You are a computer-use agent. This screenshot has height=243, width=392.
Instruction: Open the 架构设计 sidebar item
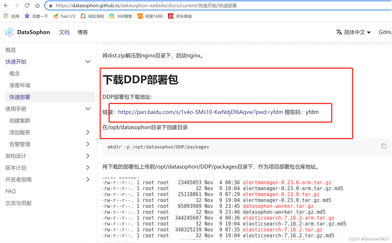(16, 156)
